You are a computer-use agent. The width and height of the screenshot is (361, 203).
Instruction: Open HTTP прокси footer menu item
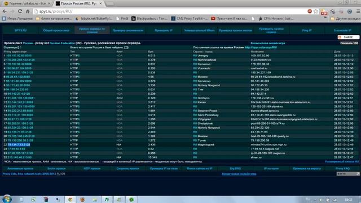click(x=92, y=169)
